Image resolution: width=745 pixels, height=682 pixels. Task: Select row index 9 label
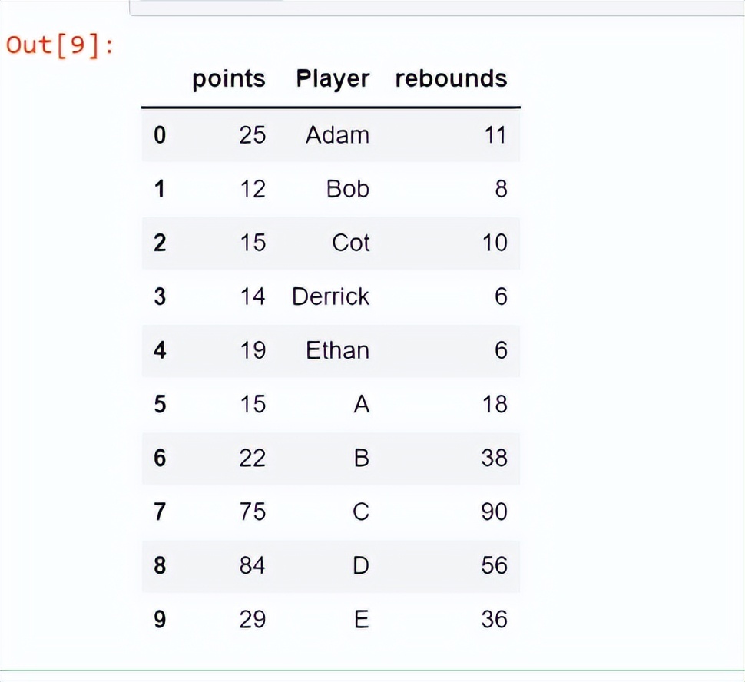click(160, 620)
